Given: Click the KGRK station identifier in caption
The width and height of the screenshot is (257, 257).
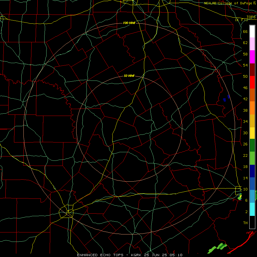Looking at the screenshot, I should coord(136,255).
